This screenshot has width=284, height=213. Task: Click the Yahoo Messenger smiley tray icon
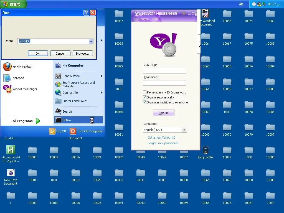coord(254,4)
